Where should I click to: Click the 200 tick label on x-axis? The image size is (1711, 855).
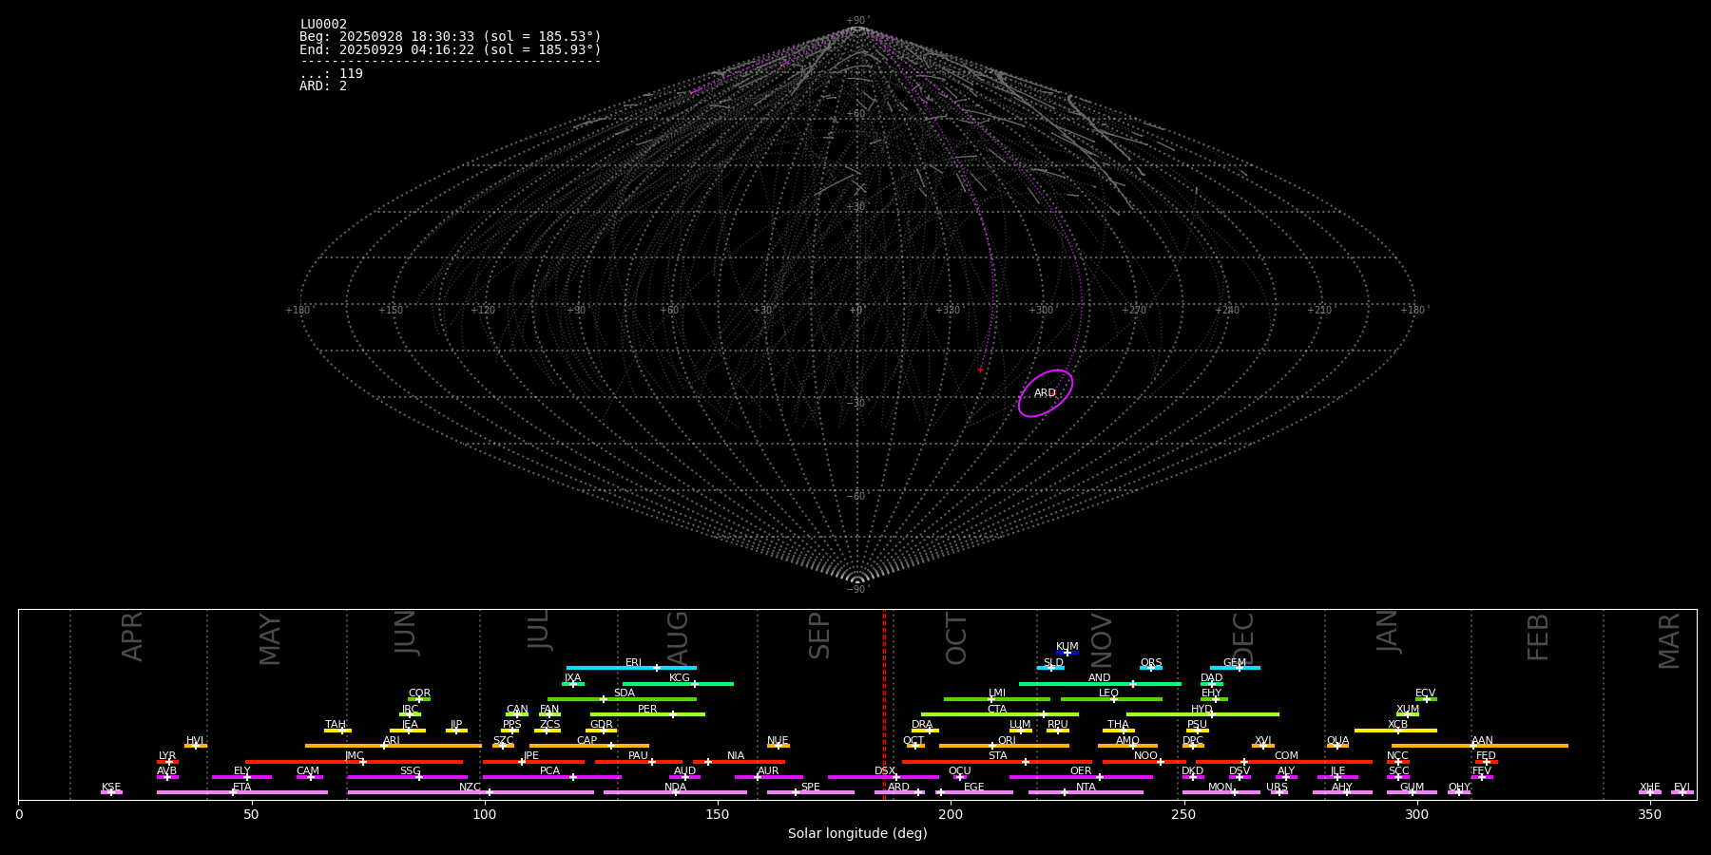click(951, 814)
